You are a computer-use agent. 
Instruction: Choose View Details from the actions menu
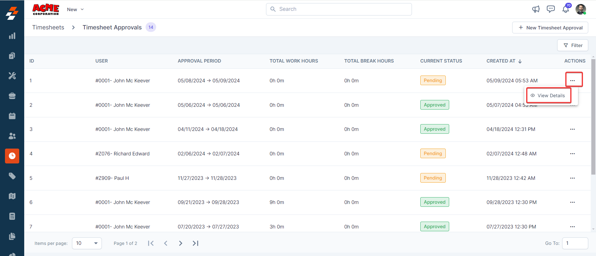click(x=548, y=96)
